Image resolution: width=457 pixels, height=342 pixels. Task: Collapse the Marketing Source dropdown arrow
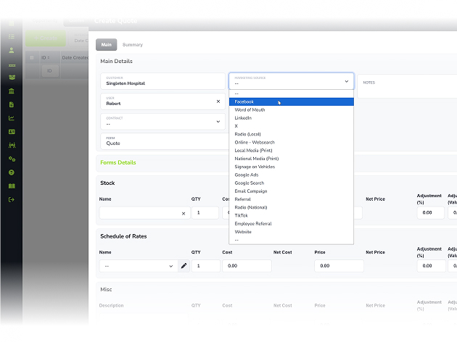(x=347, y=81)
